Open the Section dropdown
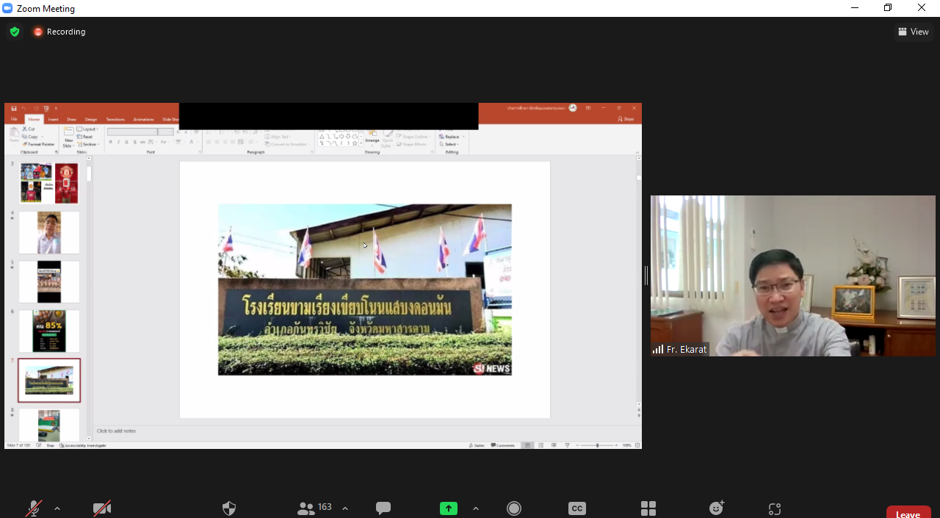Screen dimensions: 940x518 tap(88, 144)
